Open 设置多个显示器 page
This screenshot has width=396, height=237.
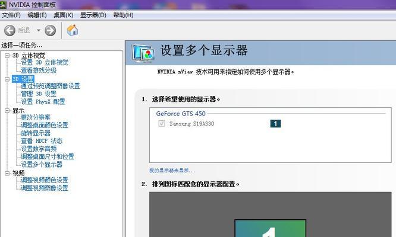click(x=42, y=165)
